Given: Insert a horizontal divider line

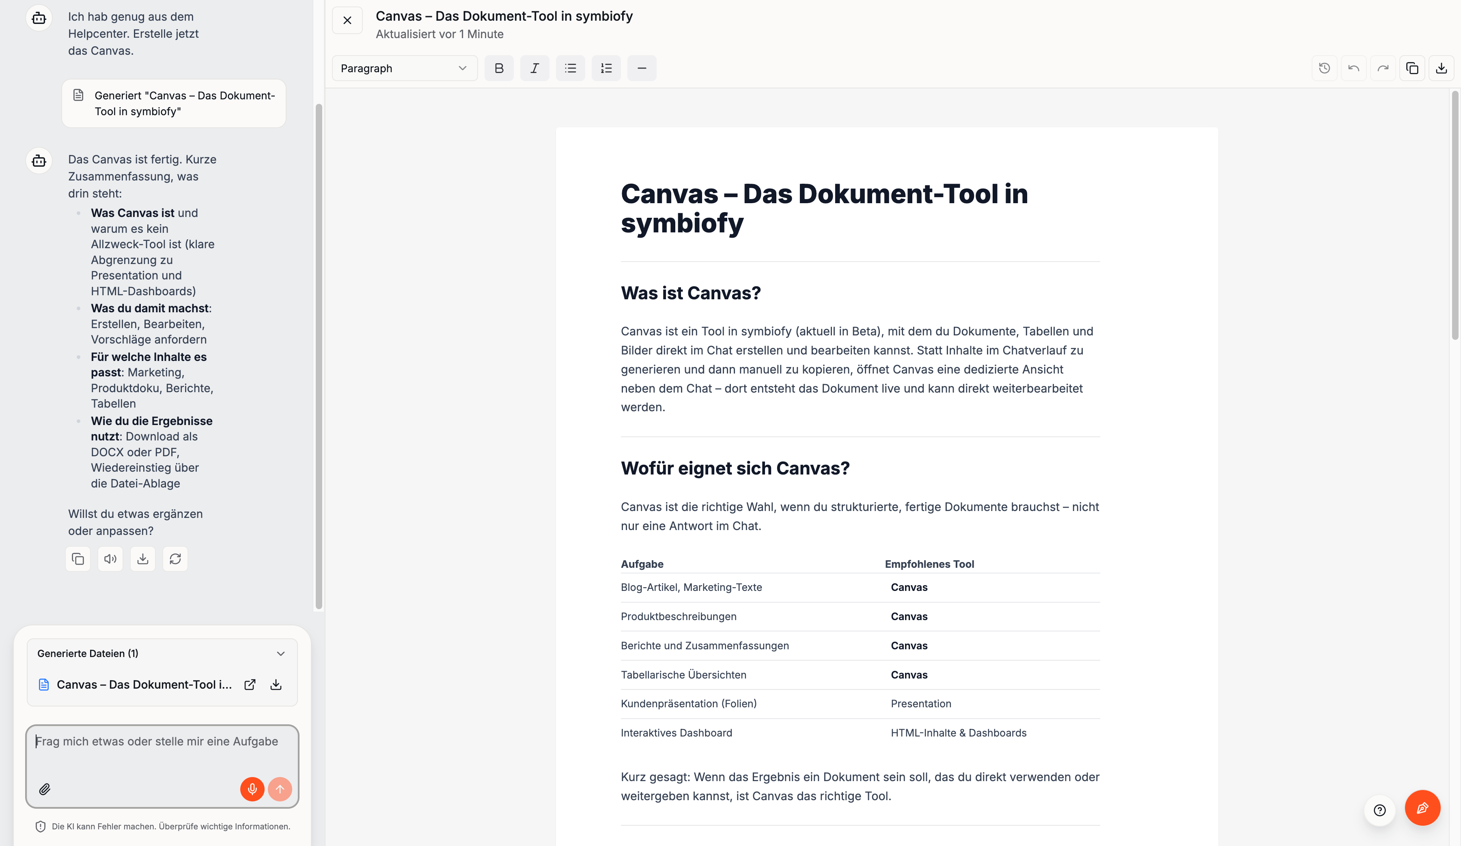Looking at the screenshot, I should 642,69.
